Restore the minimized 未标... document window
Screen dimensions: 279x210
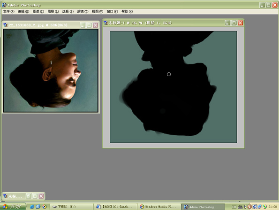[29, 196]
